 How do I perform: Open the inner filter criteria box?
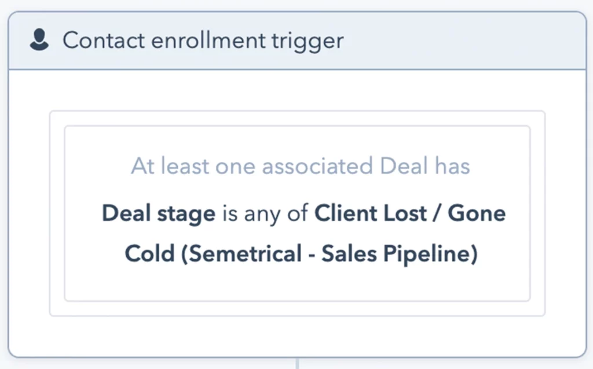[x=297, y=213]
